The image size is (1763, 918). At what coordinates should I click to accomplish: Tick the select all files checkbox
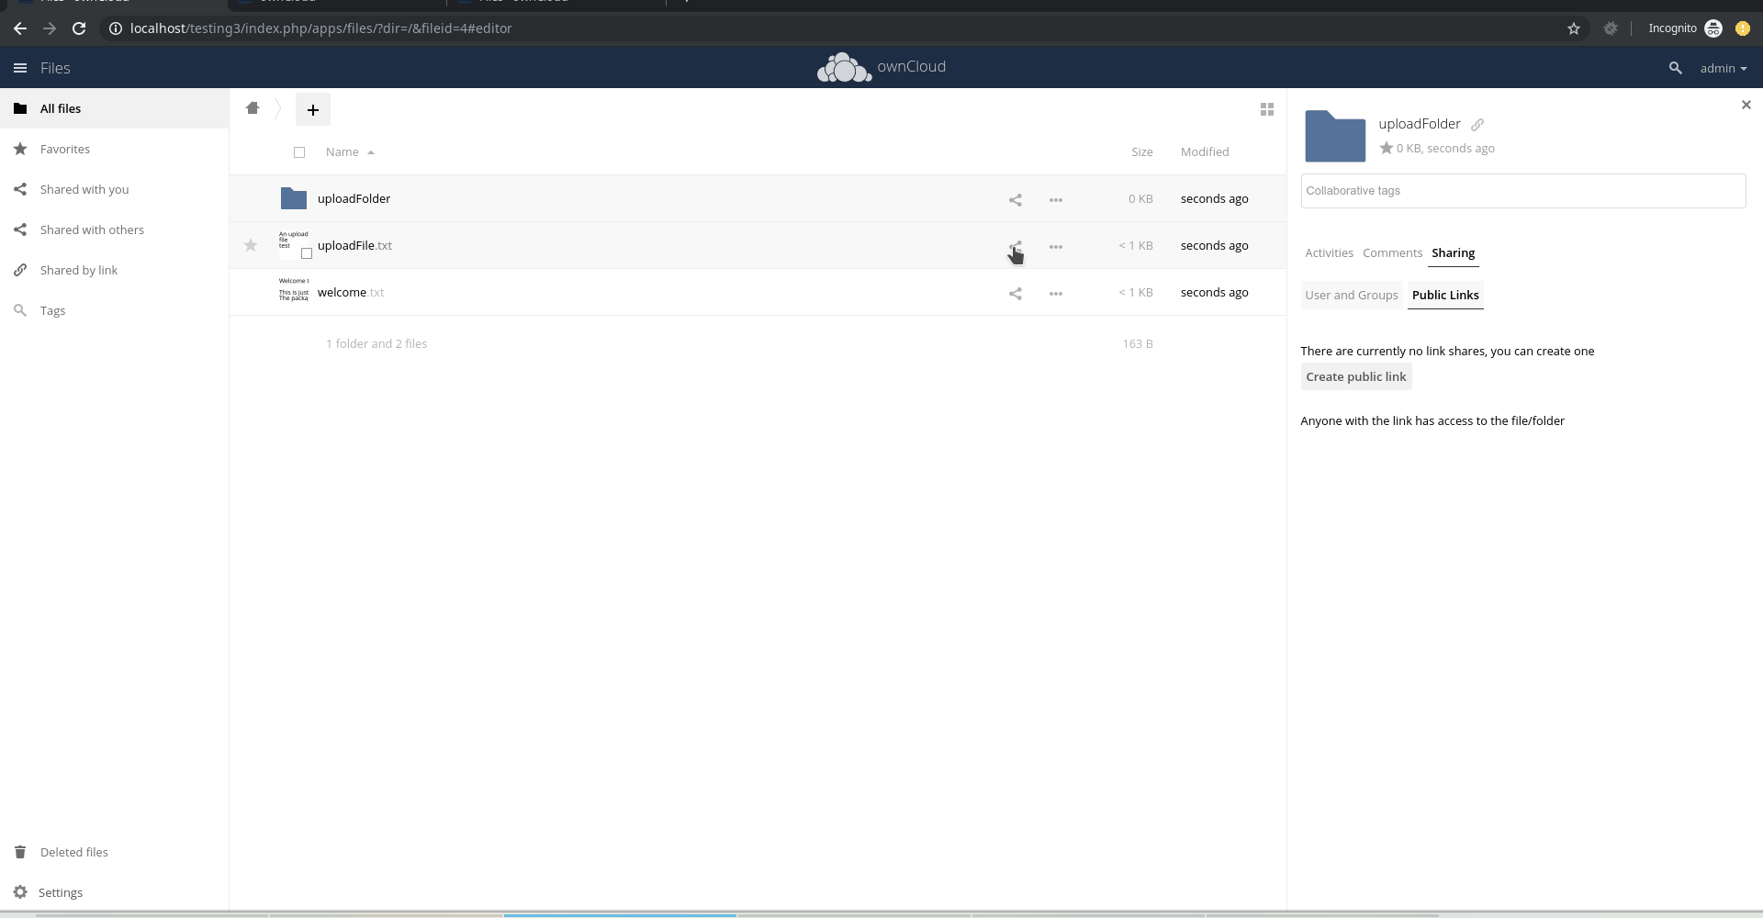click(x=299, y=152)
